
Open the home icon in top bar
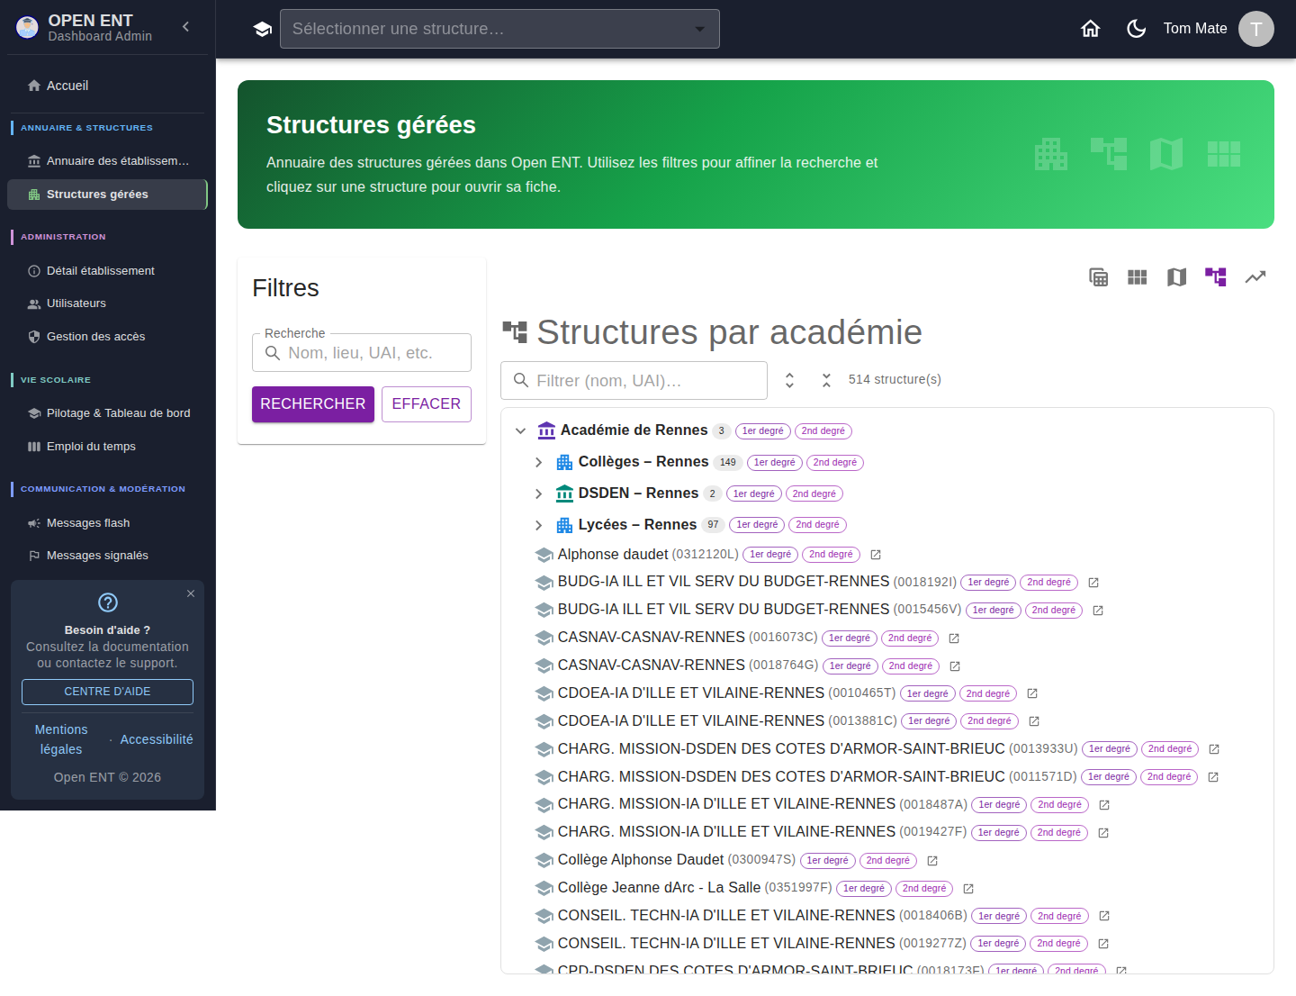[1091, 29]
